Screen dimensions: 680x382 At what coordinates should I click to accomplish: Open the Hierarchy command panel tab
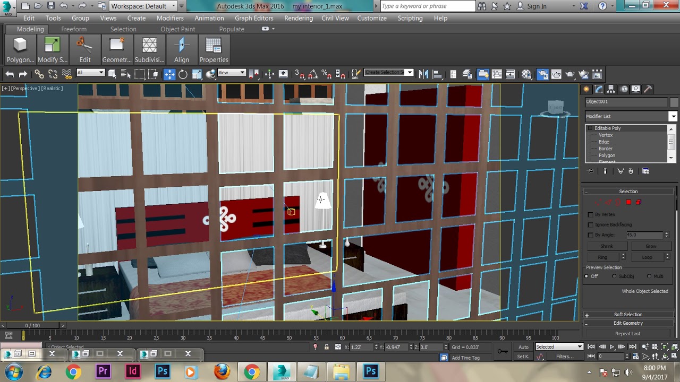[x=611, y=89]
